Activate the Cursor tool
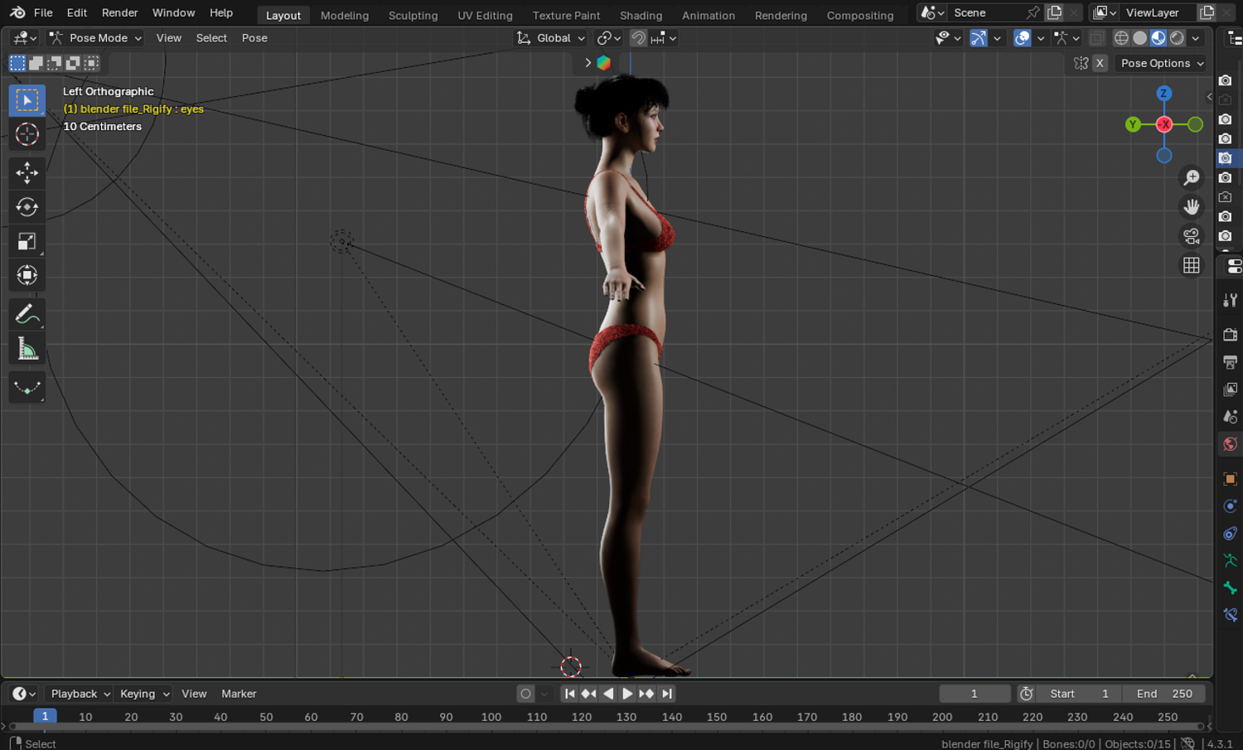1243x750 pixels. point(27,134)
